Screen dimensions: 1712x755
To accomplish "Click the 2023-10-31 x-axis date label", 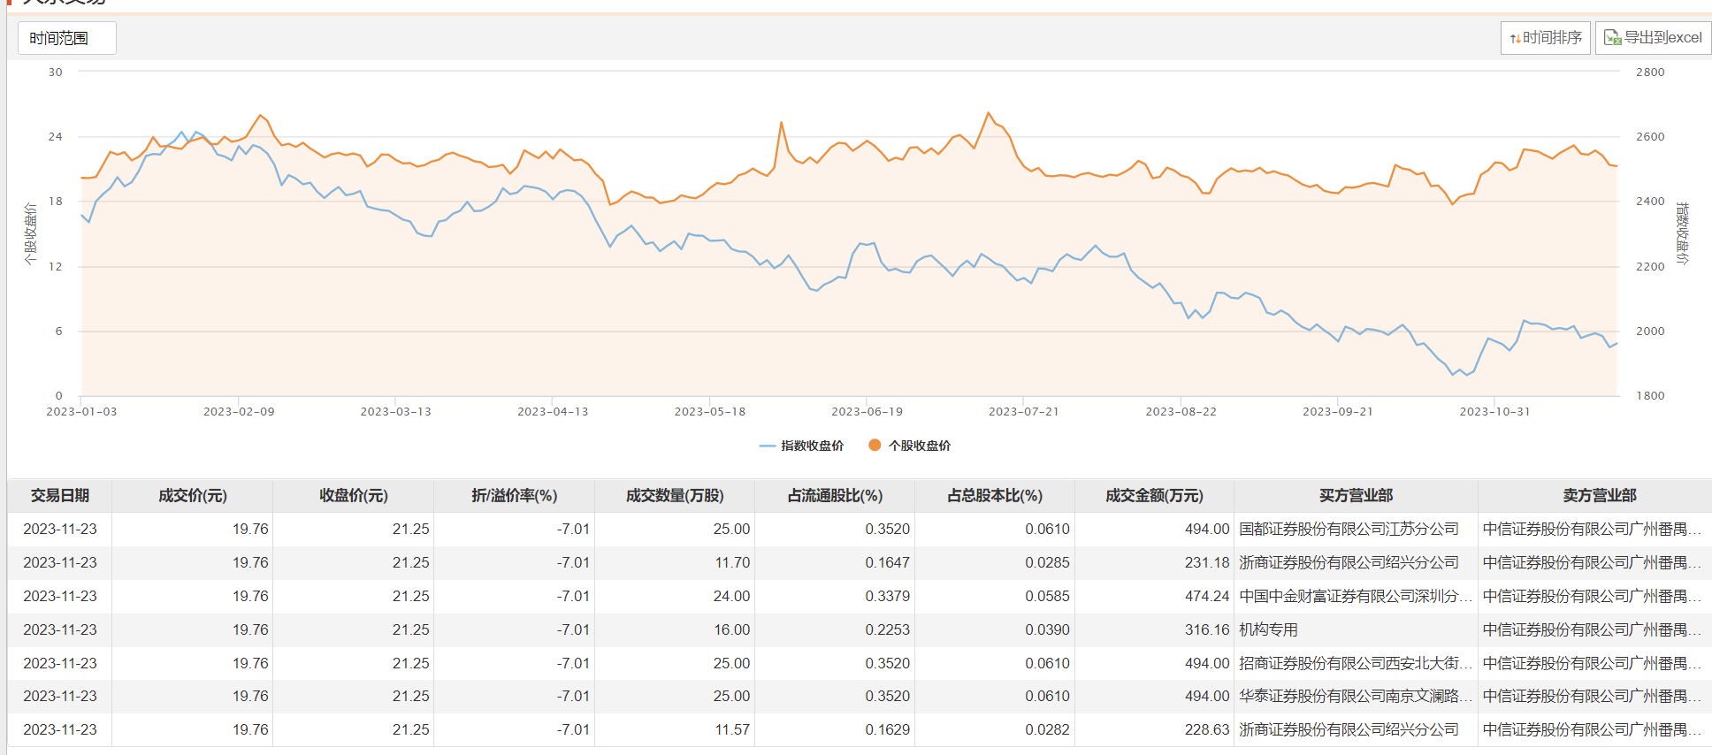I will tap(1494, 412).
